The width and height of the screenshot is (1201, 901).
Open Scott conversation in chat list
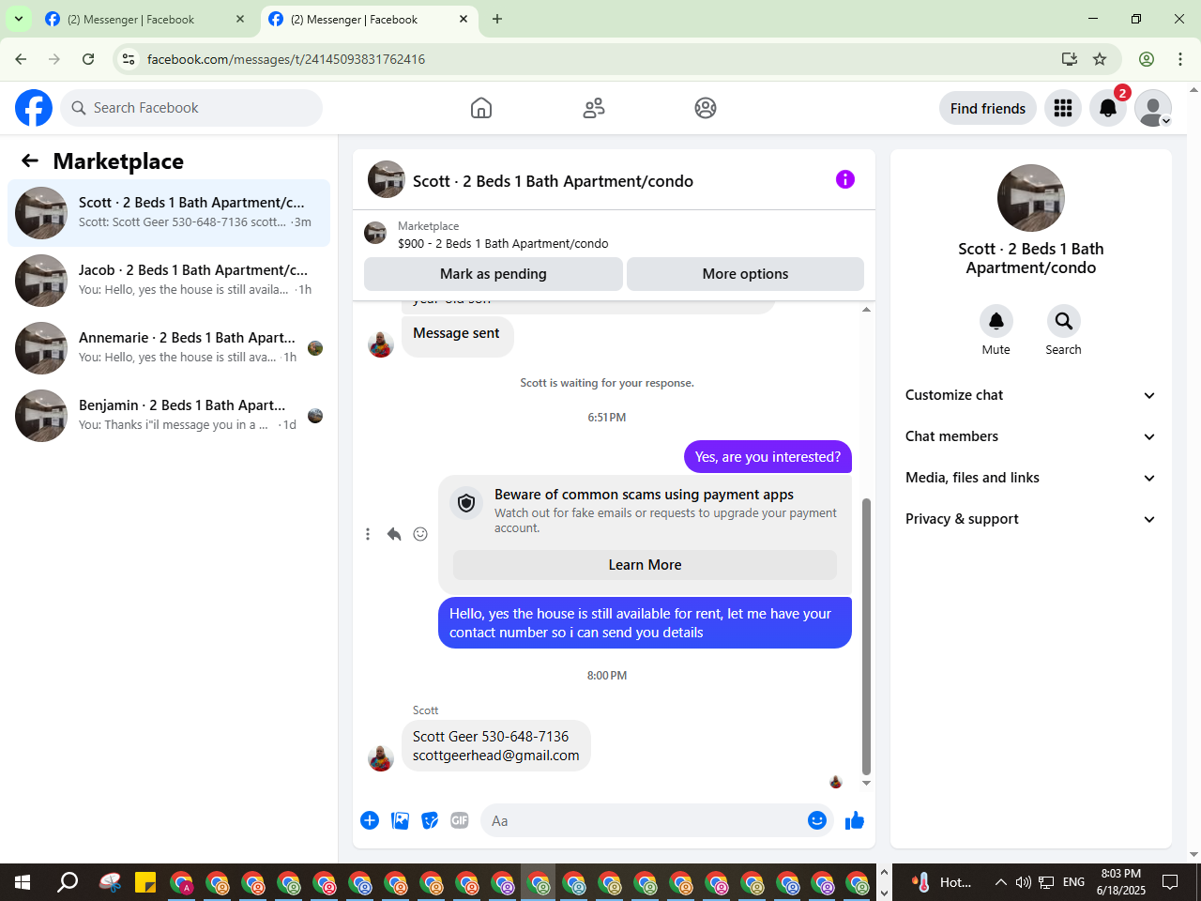(169, 213)
